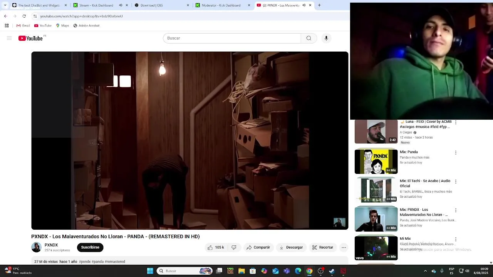493x277 pixels.
Task: Reload the page in Chrome
Action: click(x=24, y=16)
